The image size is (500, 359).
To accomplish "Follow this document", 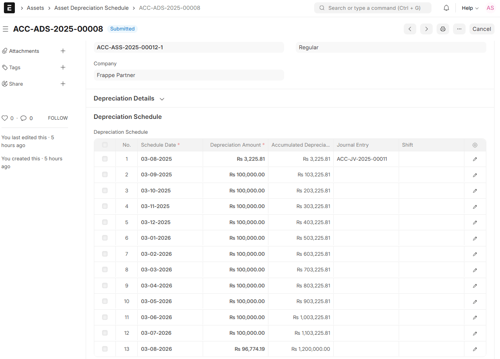I will [x=58, y=118].
